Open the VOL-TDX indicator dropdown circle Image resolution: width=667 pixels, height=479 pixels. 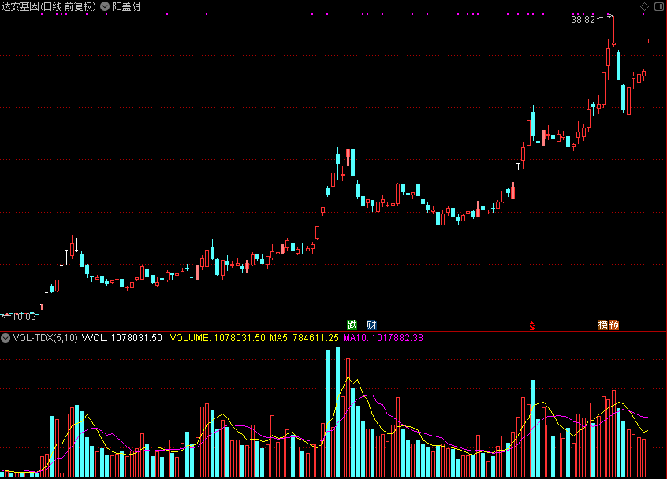click(x=6, y=338)
